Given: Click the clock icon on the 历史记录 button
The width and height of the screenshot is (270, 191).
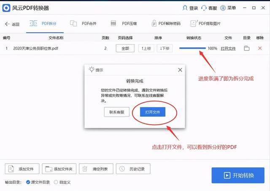Looking at the screenshot, I should (x=122, y=169).
